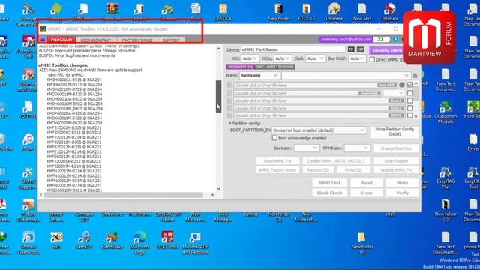Open HandBrake desktop shortcut
The image size is (480, 270).
coord(112,241)
